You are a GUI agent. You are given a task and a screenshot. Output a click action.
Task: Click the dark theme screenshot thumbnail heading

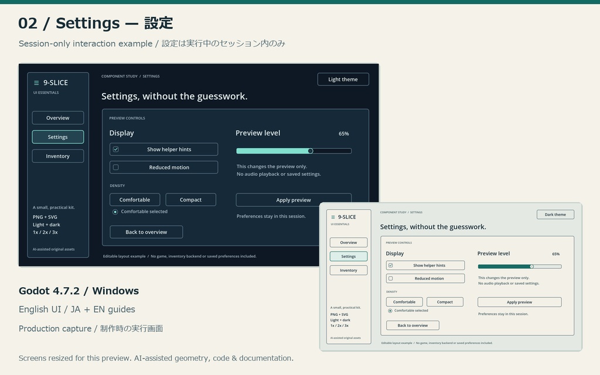tap(175, 96)
